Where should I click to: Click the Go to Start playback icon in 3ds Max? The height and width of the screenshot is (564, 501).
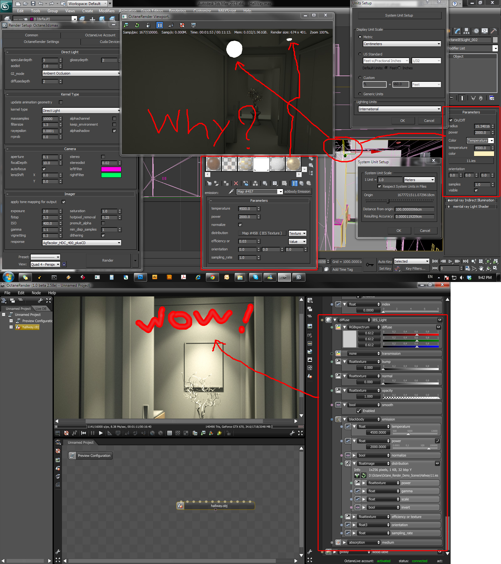tap(435, 261)
